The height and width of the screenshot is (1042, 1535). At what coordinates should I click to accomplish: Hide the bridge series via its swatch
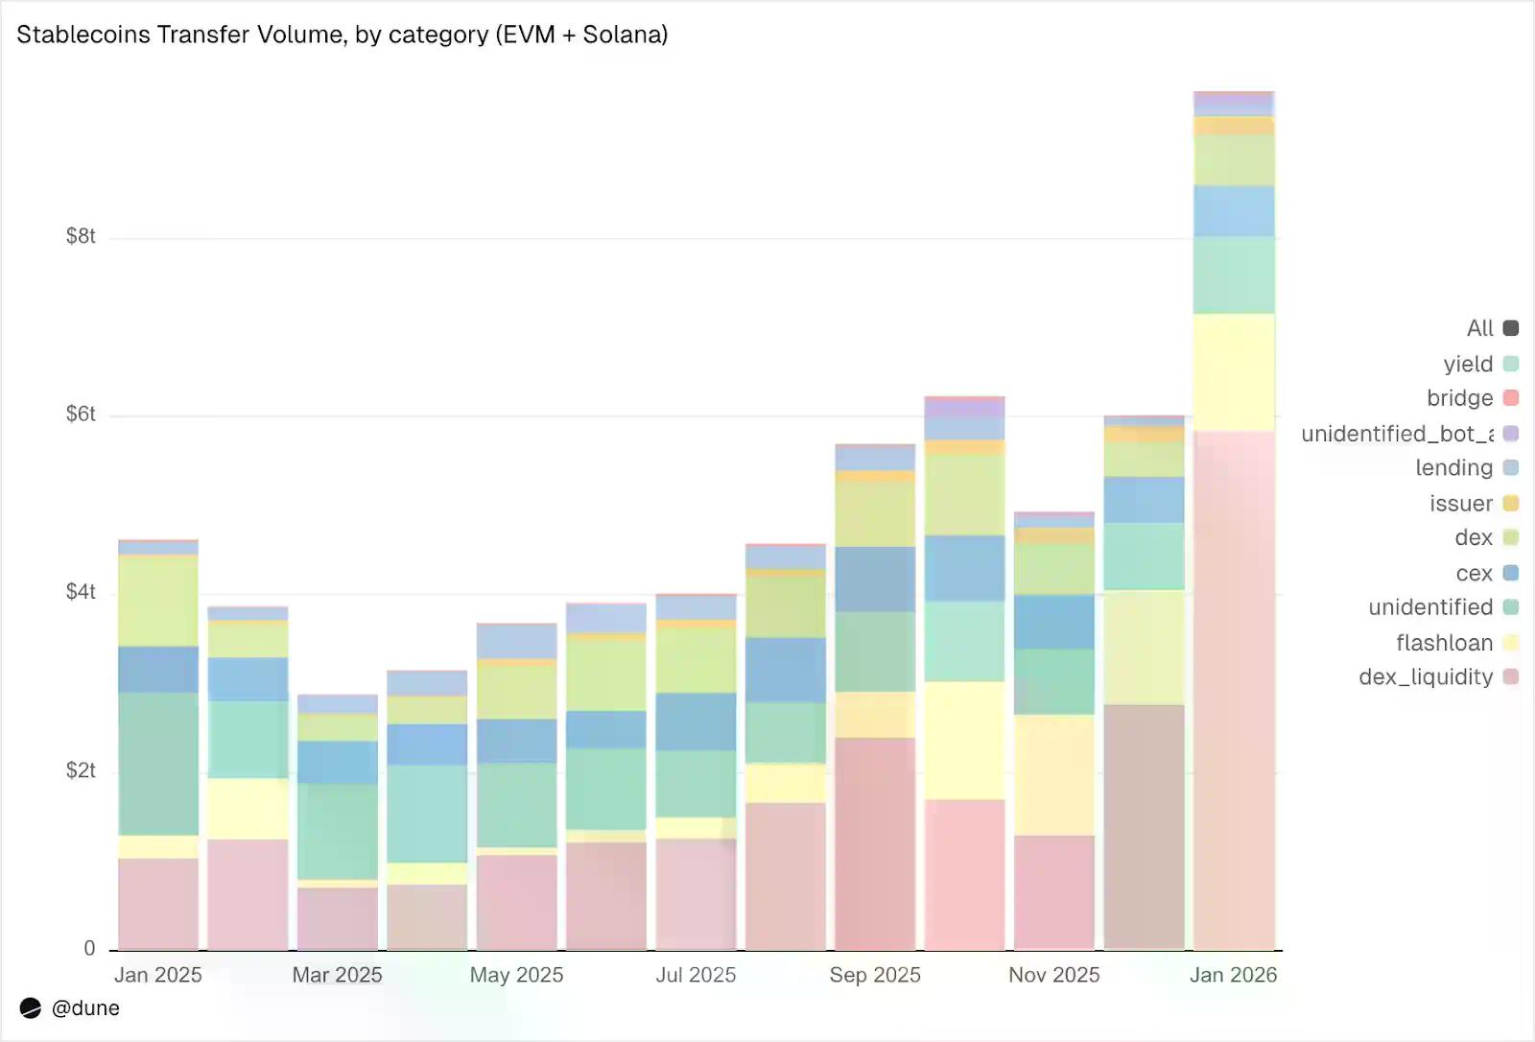(x=1511, y=398)
